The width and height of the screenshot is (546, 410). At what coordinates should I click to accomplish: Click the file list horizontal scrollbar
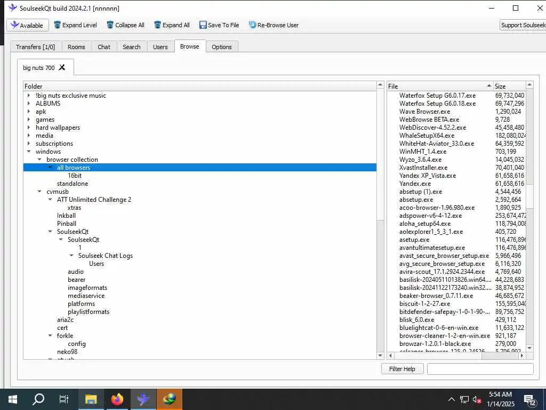(456, 356)
